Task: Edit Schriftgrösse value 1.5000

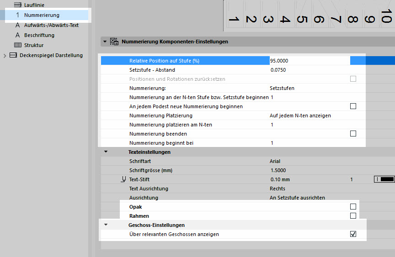Action: click(x=278, y=170)
